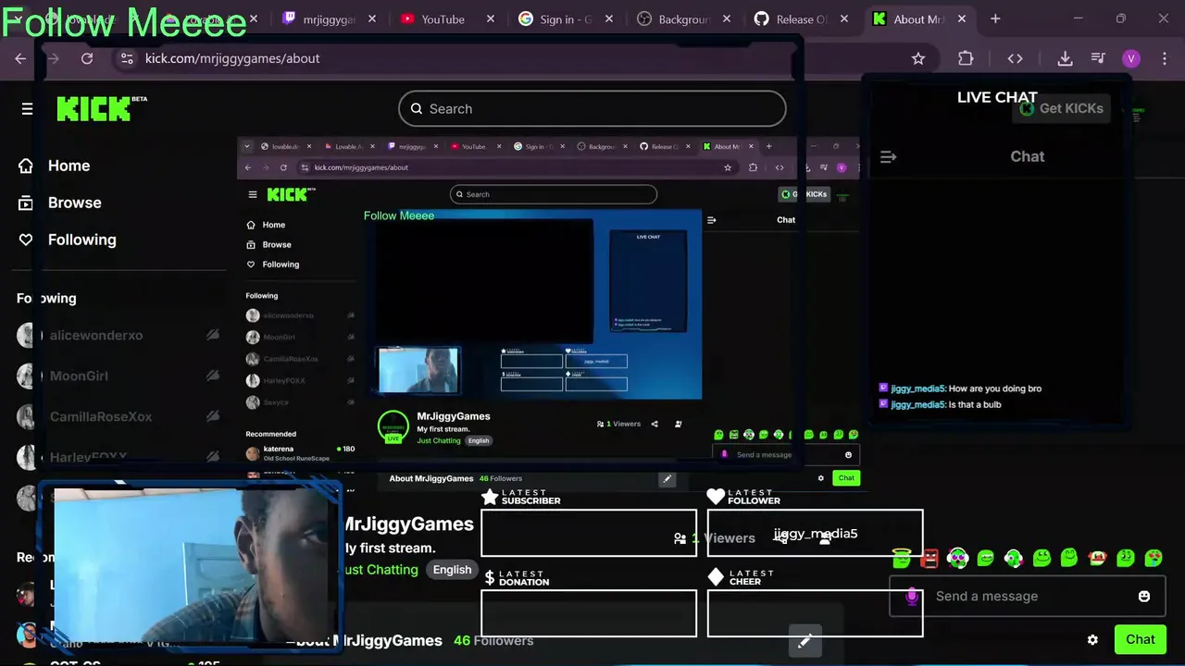Viewport: 1185px width, 666px height.
Task: Switch to the Background tab
Action: pos(683,18)
